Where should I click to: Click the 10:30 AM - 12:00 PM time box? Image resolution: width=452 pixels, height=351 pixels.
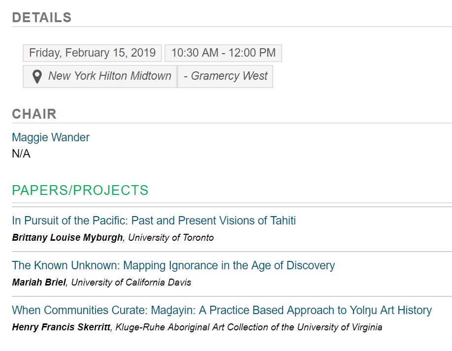[223, 53]
